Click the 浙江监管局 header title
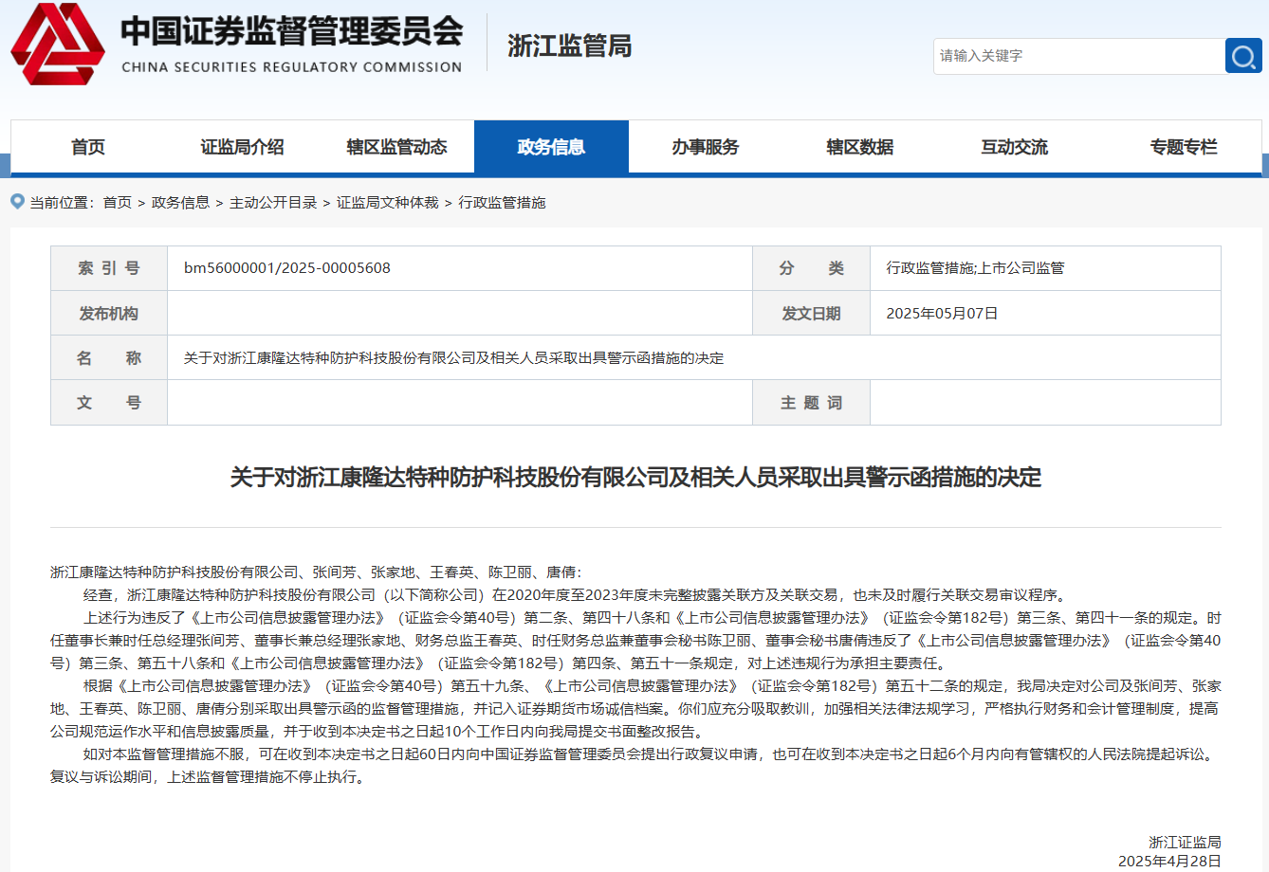The image size is (1269, 872). pyautogui.click(x=569, y=45)
